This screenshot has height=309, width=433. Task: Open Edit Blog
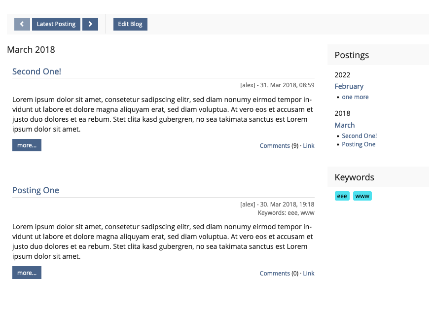click(130, 24)
